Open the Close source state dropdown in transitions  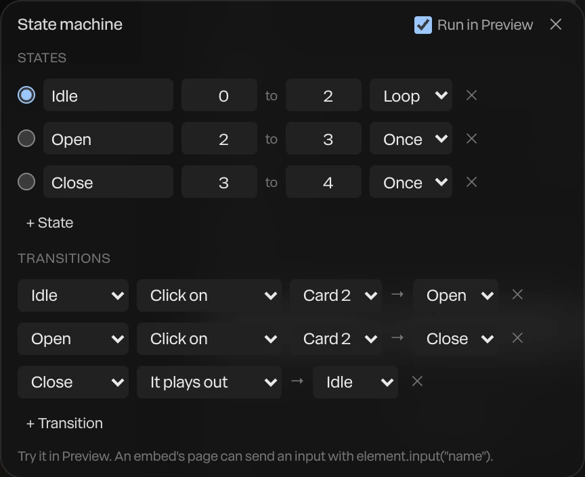73,382
